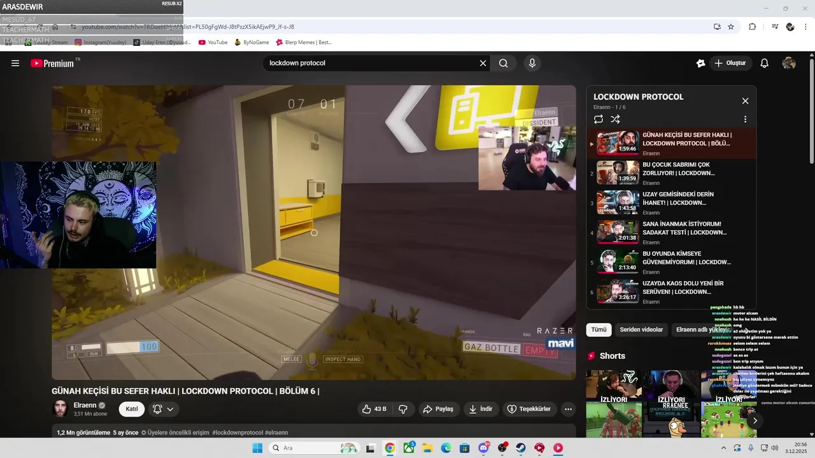
Task: Open Steam from the taskbar
Action: (x=521, y=448)
